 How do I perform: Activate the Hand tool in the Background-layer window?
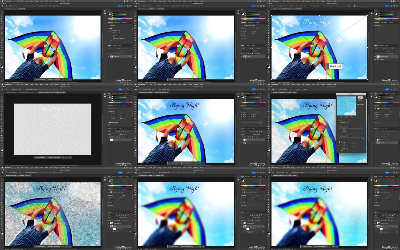pyautogui.click(x=2, y=57)
